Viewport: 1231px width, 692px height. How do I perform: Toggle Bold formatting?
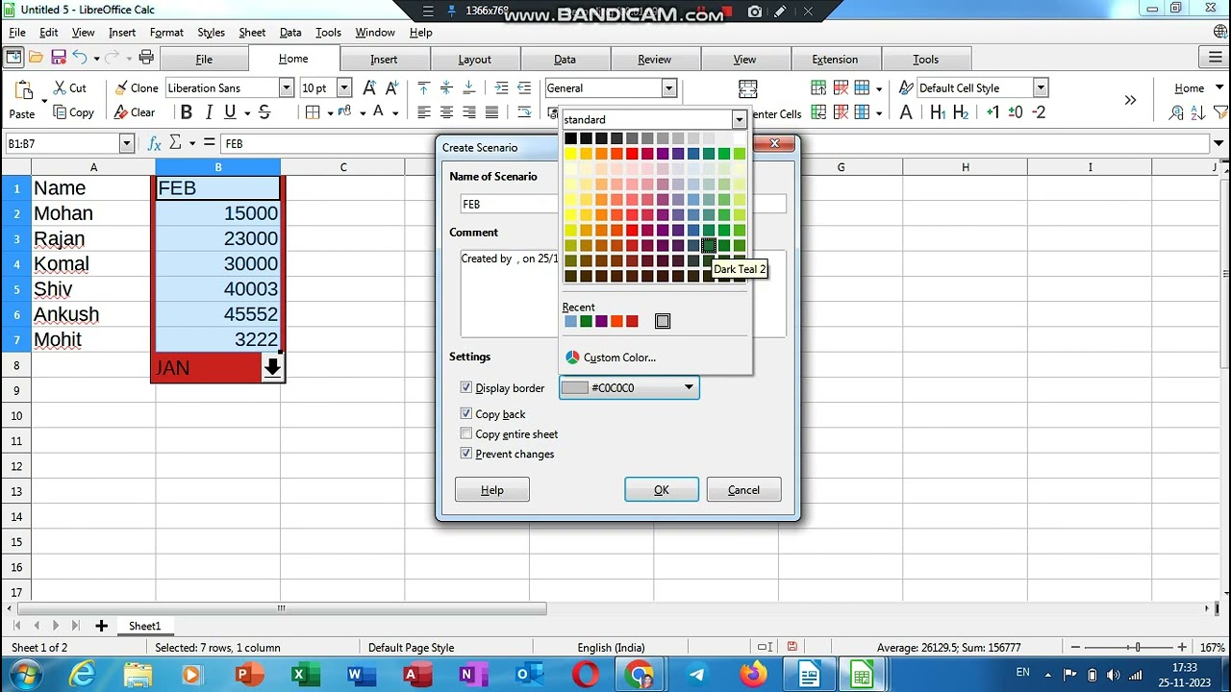pos(187,112)
